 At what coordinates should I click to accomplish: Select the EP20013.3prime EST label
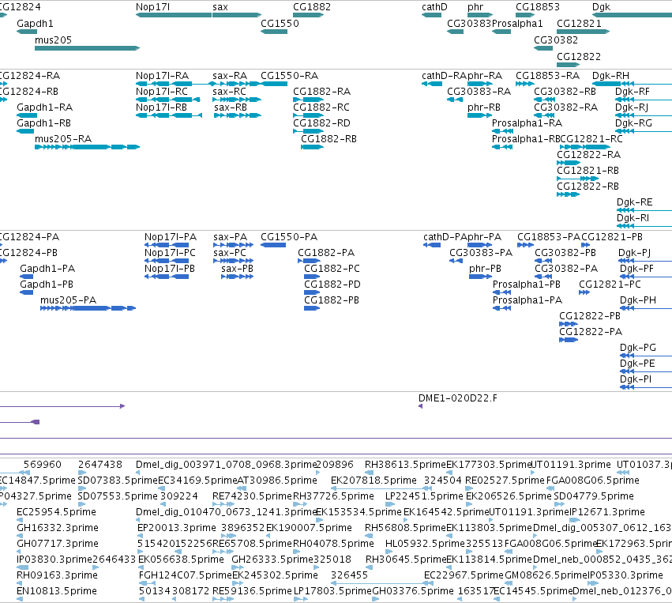(x=177, y=527)
